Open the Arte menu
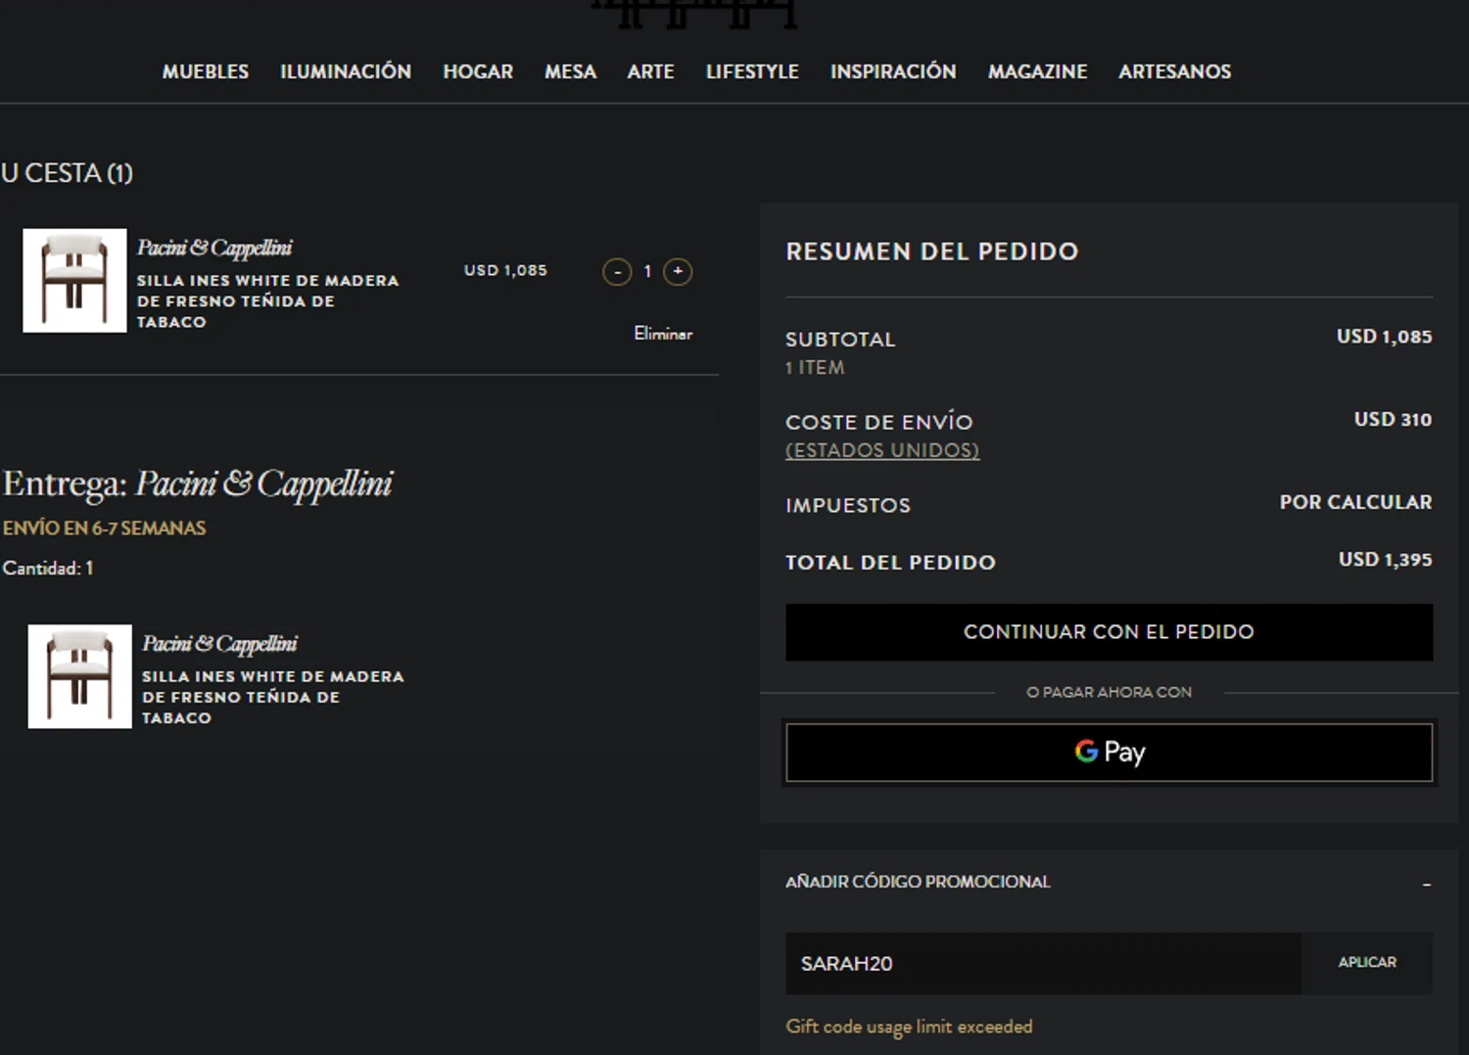 650,71
